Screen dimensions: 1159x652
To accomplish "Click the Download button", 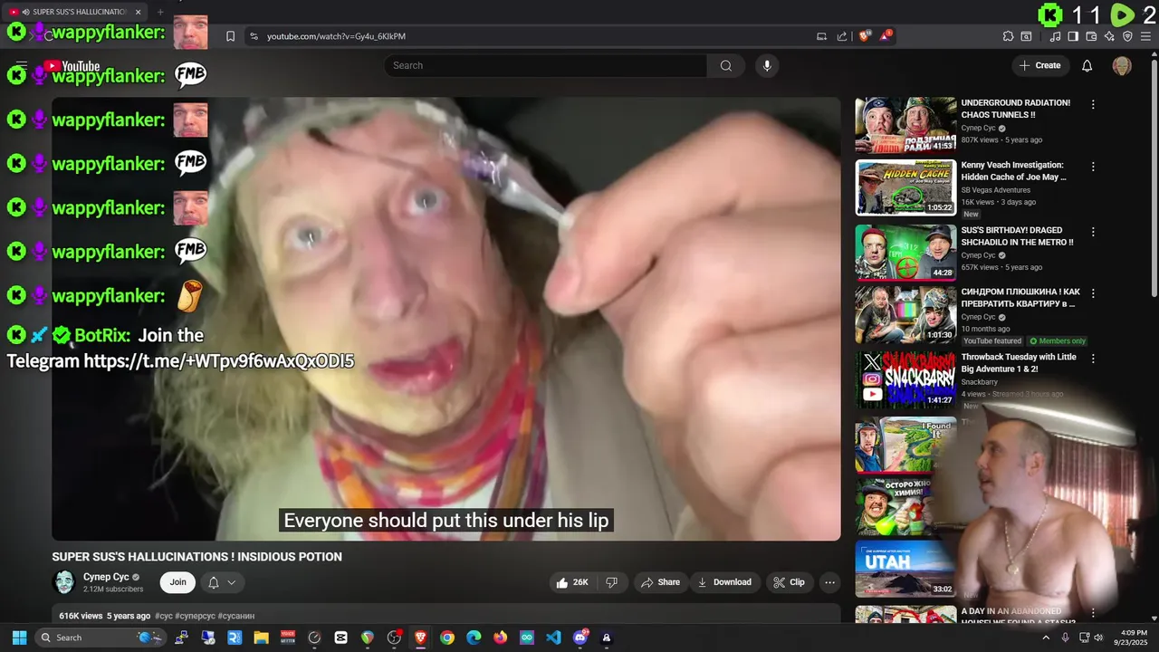I will pyautogui.click(x=724, y=582).
